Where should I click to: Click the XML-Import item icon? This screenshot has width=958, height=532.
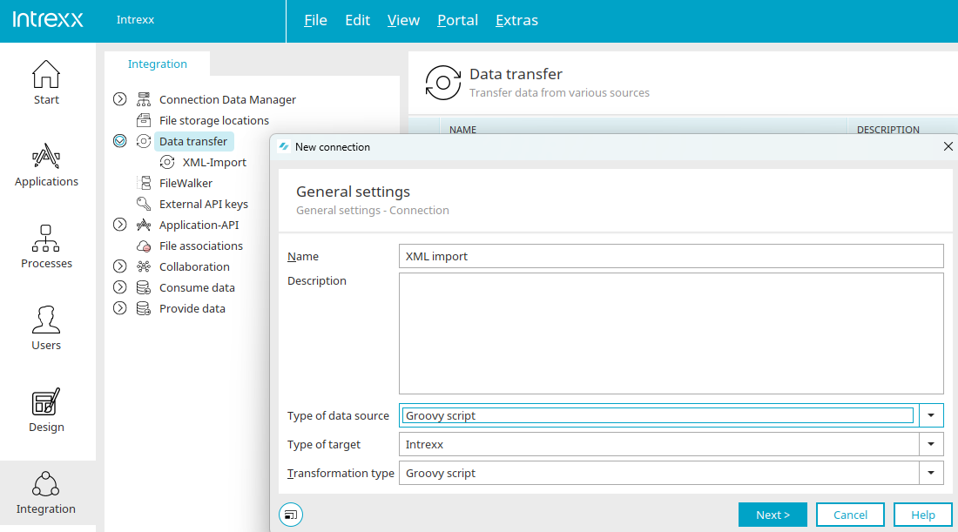click(167, 162)
